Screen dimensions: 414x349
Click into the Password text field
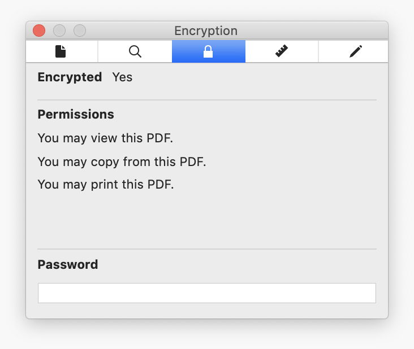pyautogui.click(x=206, y=293)
